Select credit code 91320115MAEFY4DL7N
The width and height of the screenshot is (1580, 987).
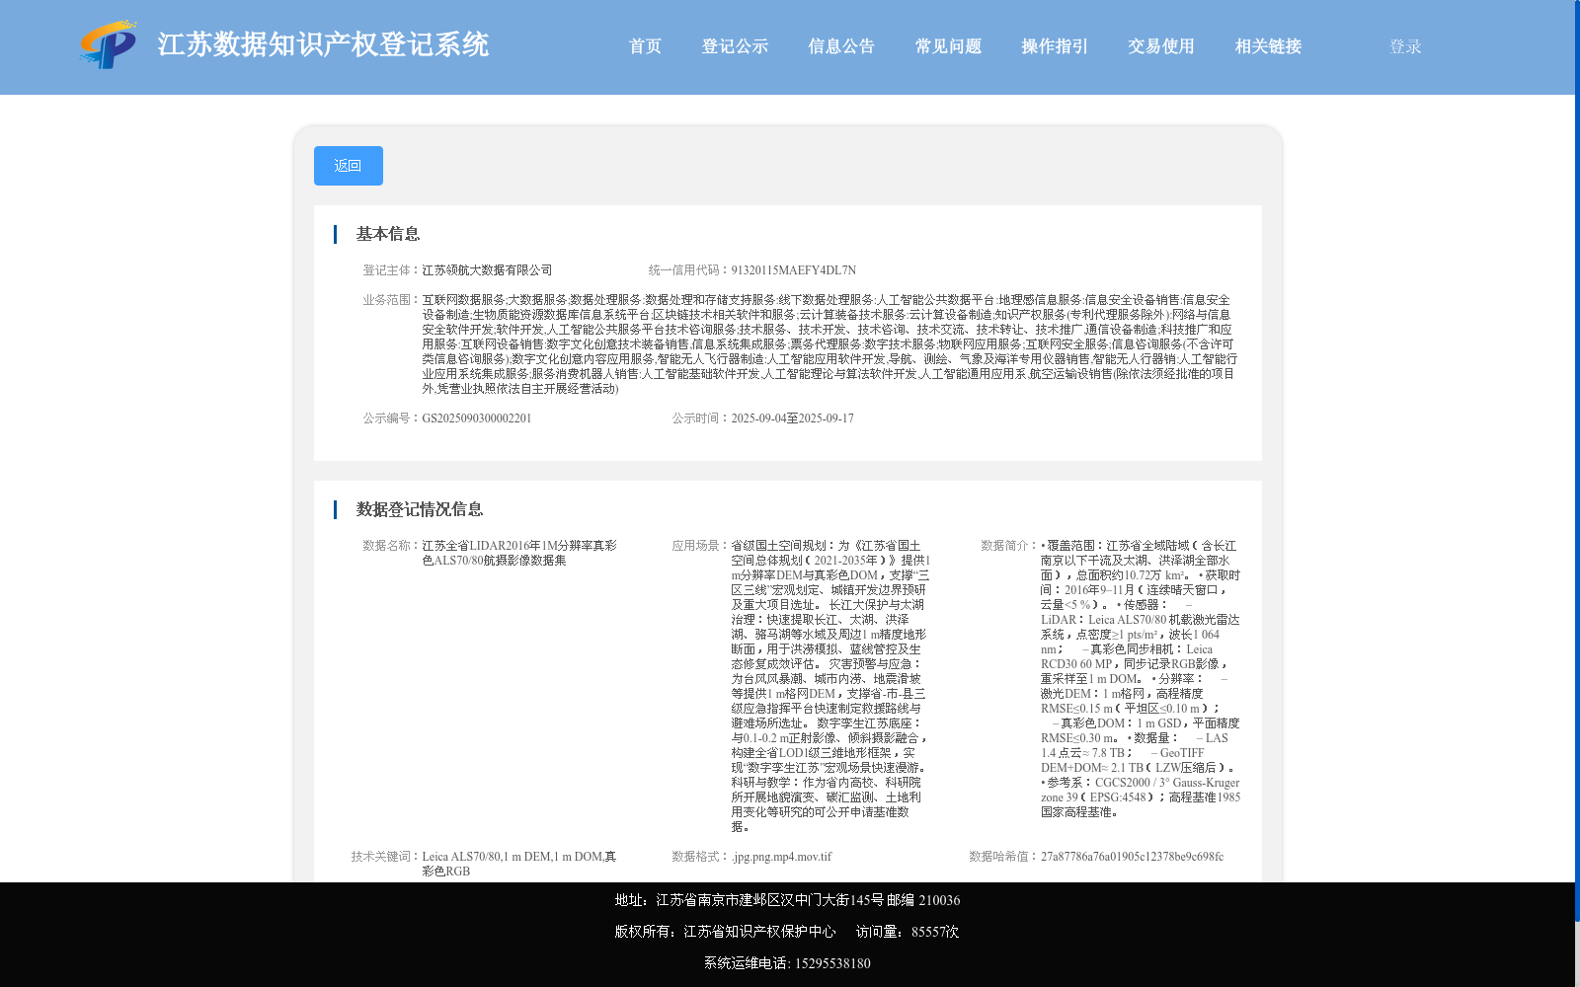pos(793,270)
